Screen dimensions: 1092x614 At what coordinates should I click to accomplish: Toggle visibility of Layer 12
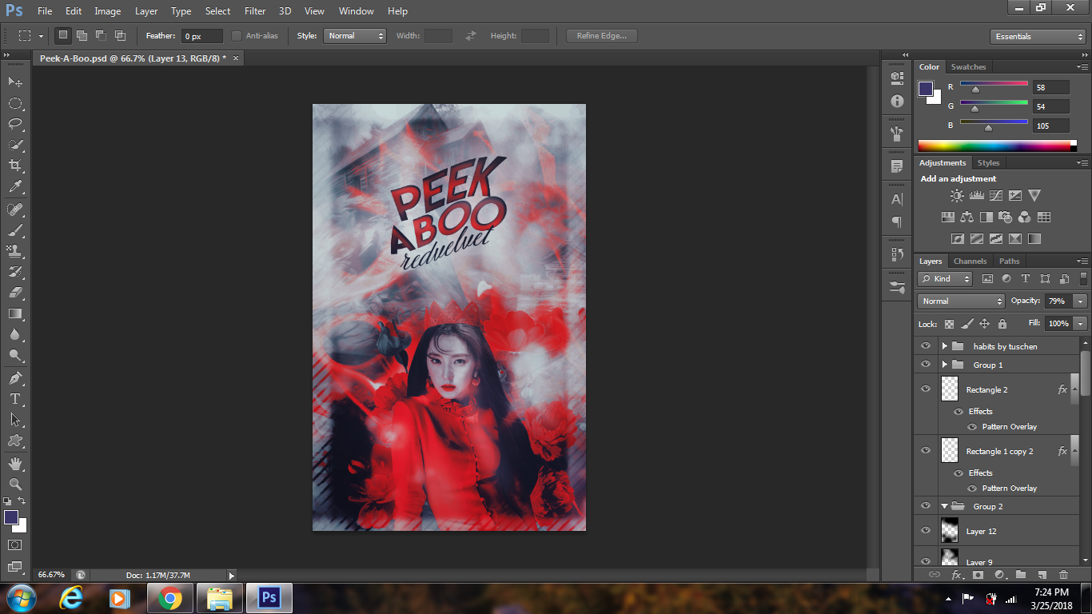[926, 531]
